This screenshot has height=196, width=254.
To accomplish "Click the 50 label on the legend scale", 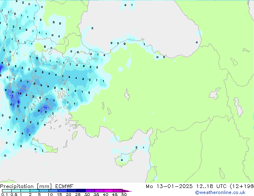I will coord(124,195).
